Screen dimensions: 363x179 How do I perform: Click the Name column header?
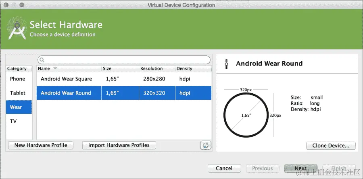click(69, 69)
